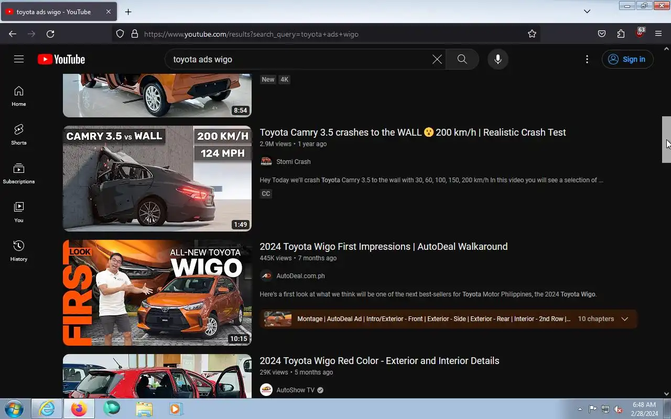Start voice search with microphone icon

tap(498, 59)
